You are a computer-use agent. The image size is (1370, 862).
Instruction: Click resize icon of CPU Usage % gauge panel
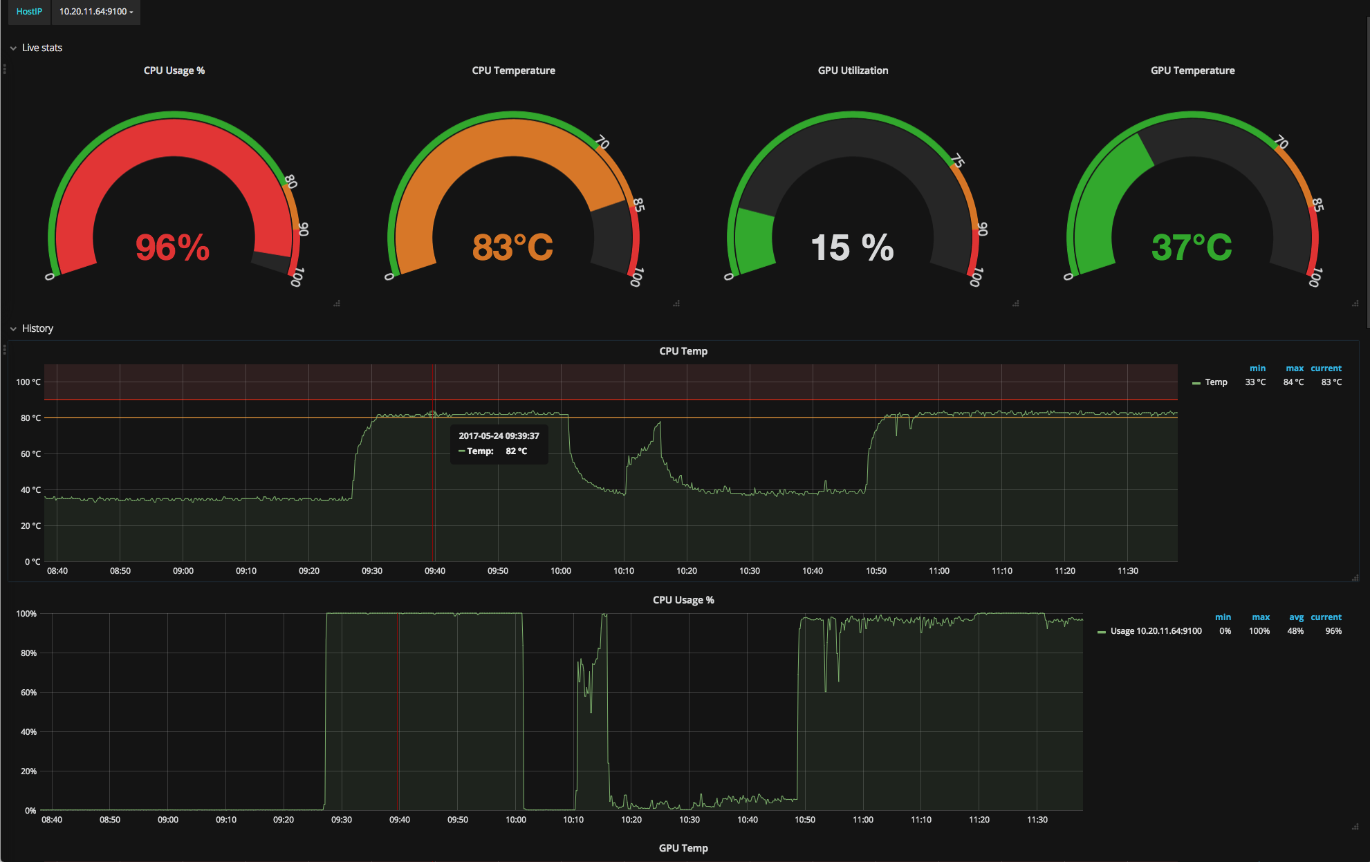point(337,303)
